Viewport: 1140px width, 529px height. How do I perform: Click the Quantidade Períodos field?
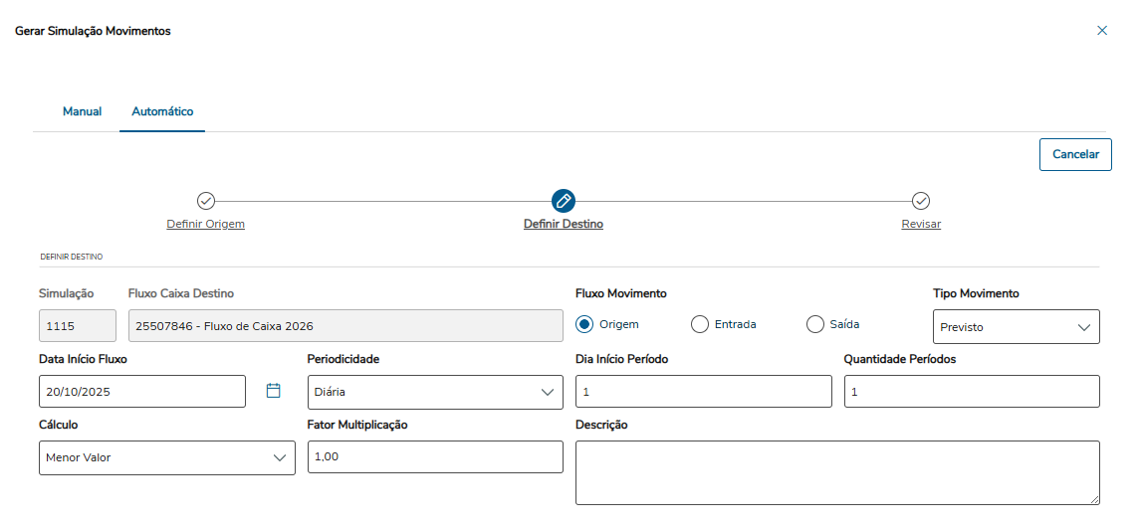[972, 392]
